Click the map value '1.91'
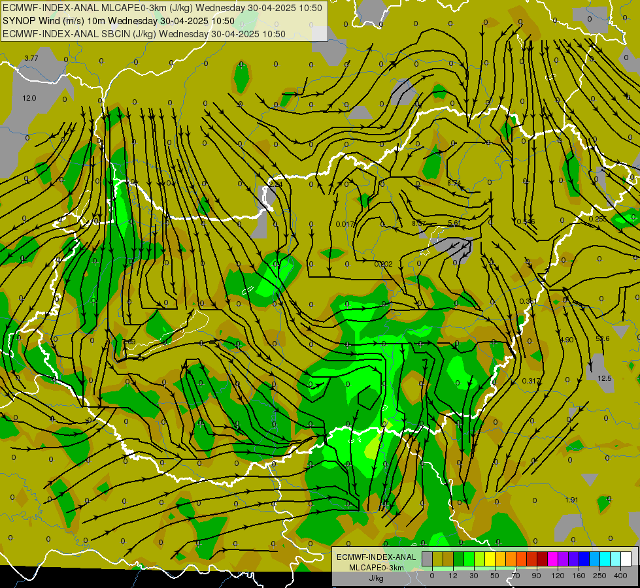Image resolution: width=640 pixels, height=588 pixels. (572, 500)
